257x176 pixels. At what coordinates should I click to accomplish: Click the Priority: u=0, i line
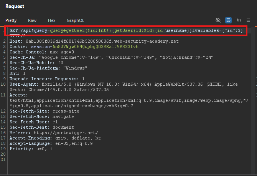[31, 149]
